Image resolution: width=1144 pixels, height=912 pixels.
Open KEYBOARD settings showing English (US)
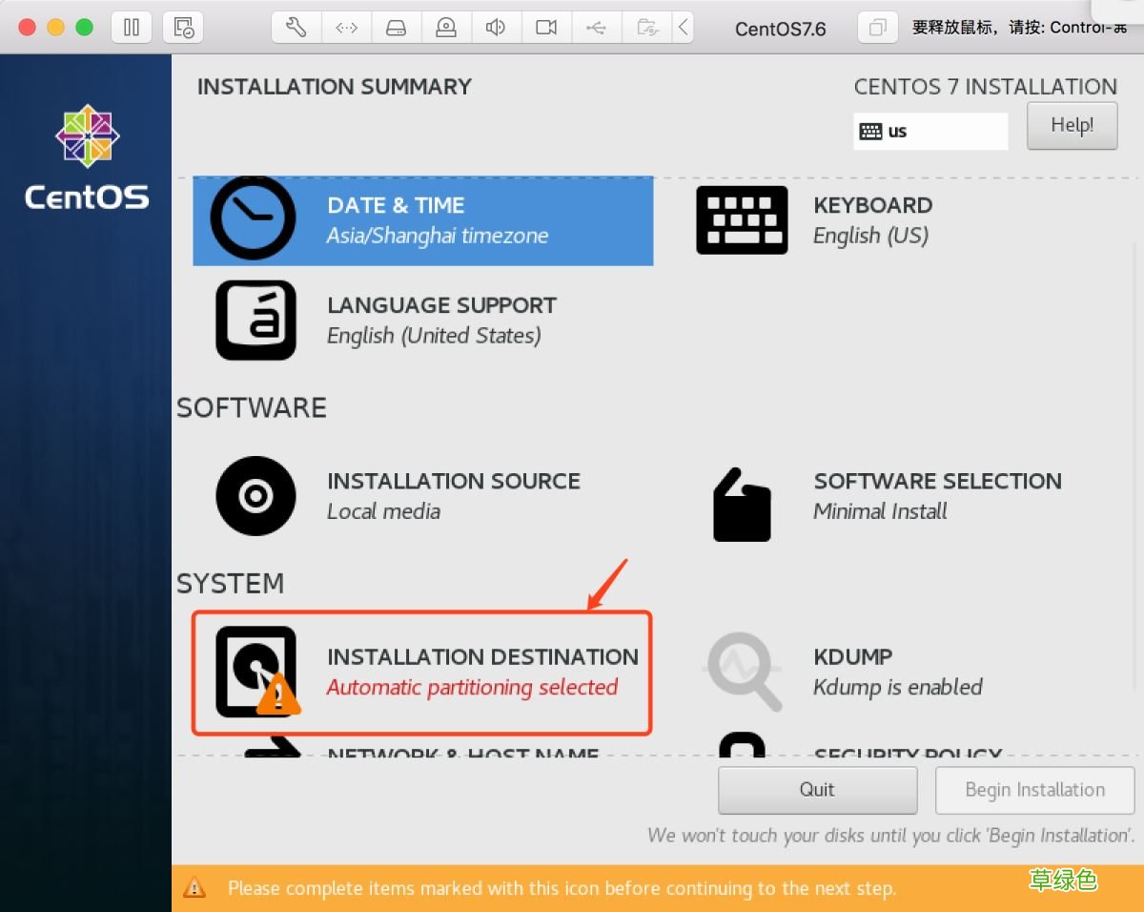click(x=871, y=219)
